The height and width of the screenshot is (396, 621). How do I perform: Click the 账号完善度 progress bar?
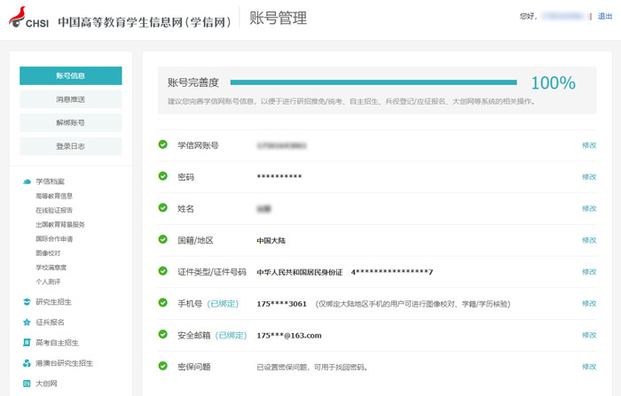373,82
